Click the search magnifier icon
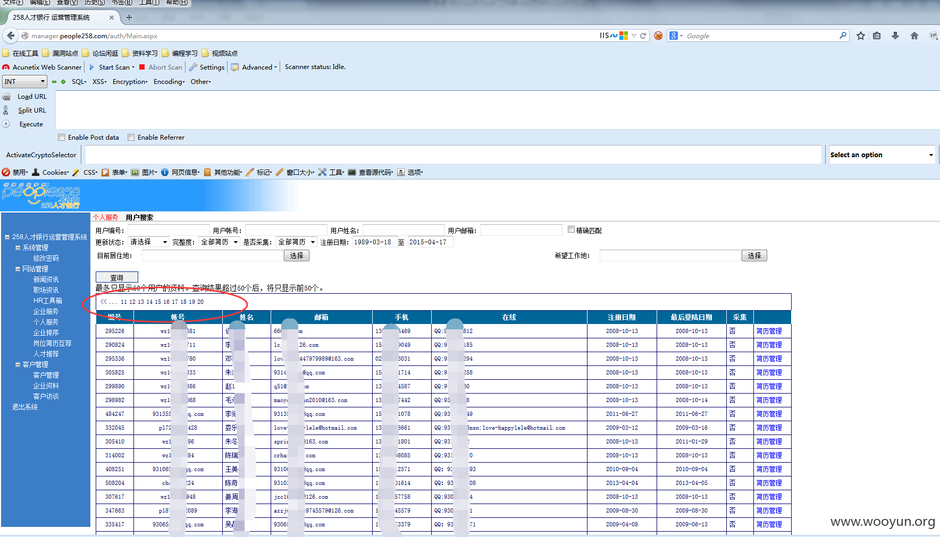Image resolution: width=940 pixels, height=537 pixels. point(843,36)
